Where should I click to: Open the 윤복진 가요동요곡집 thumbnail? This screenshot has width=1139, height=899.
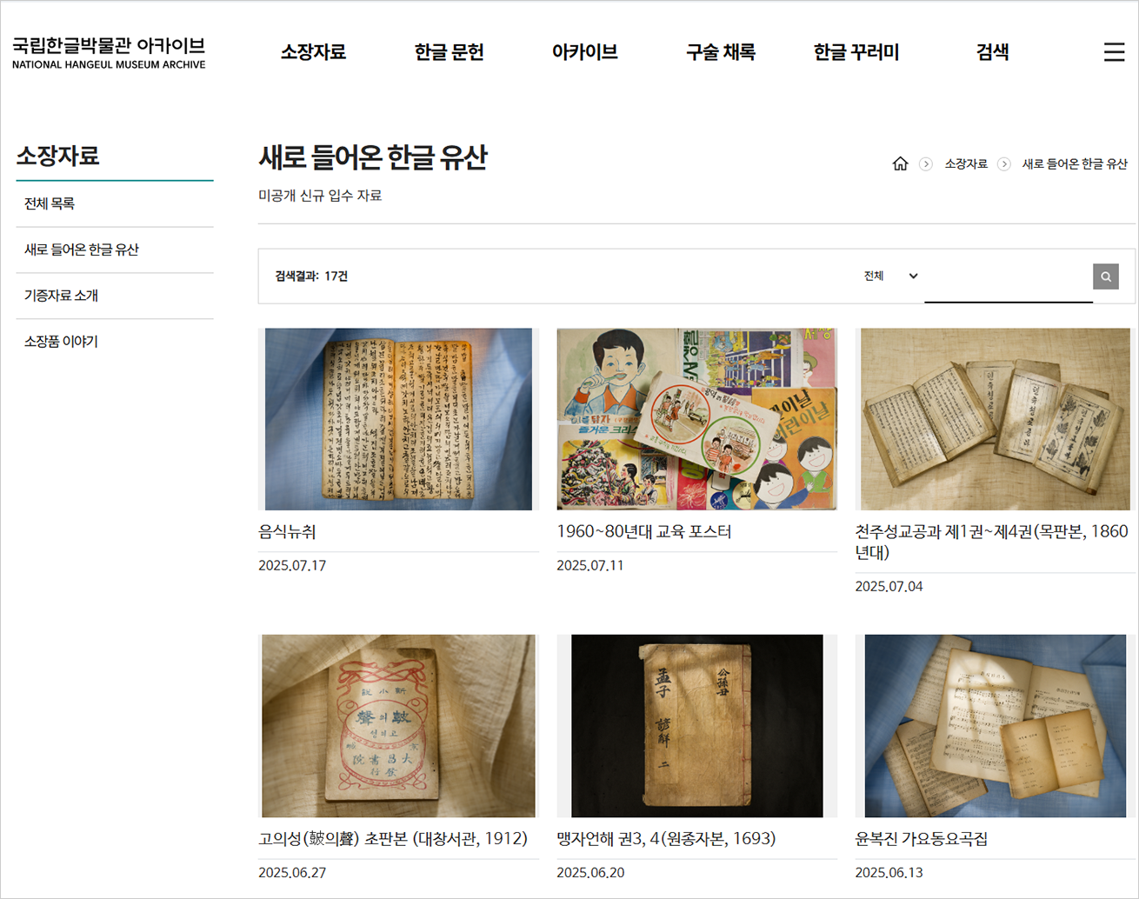(x=996, y=726)
